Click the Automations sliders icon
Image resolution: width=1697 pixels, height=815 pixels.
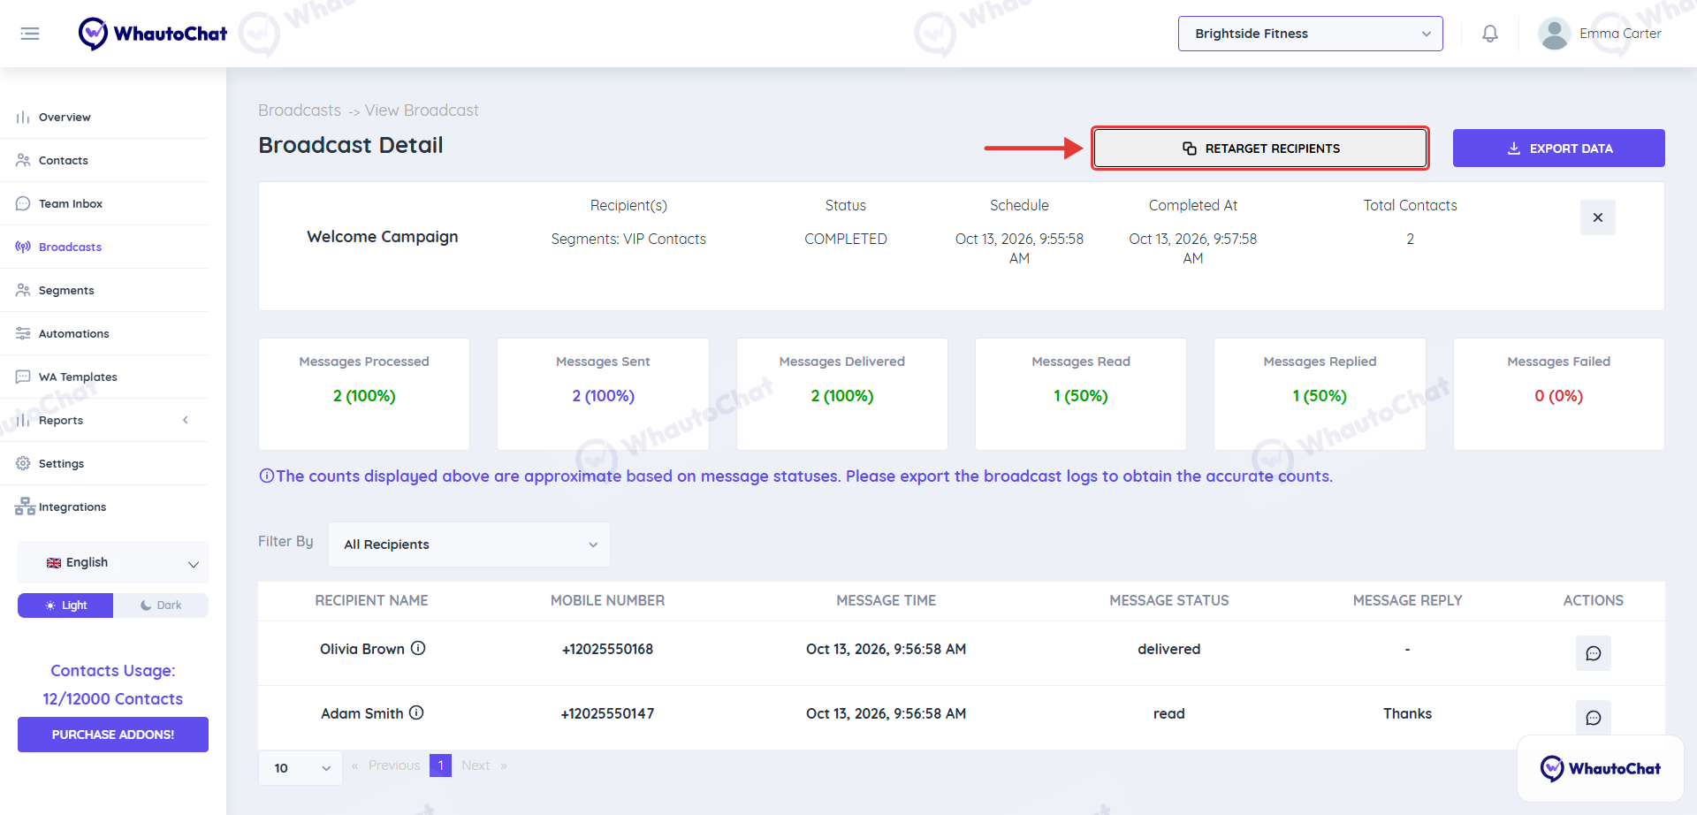coord(23,333)
